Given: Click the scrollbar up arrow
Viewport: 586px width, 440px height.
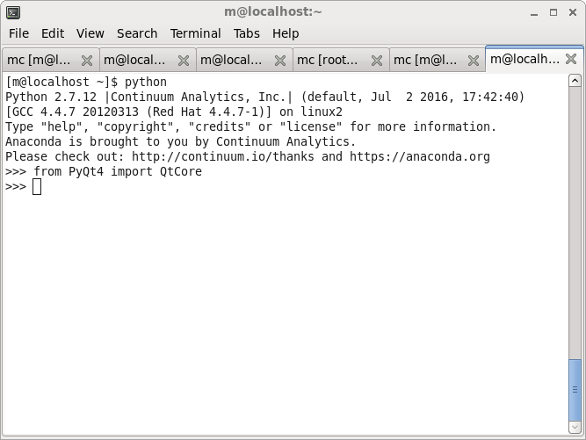Looking at the screenshot, I should pyautogui.click(x=575, y=81).
